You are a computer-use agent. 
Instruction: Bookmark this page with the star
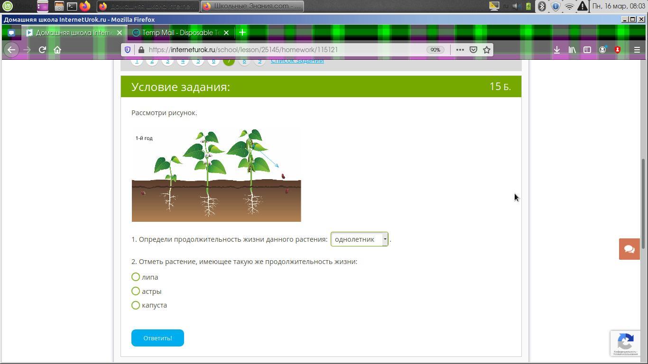(x=486, y=50)
